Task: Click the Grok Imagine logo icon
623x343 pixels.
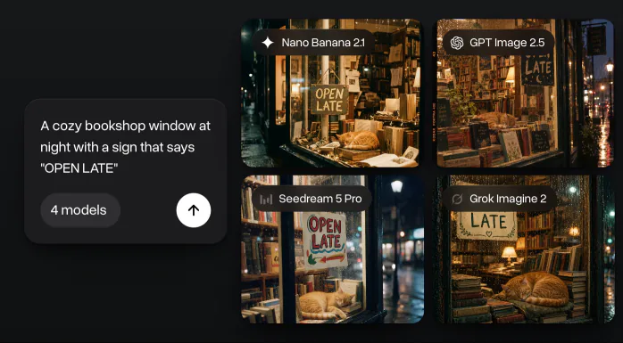Action: pyautogui.click(x=457, y=199)
